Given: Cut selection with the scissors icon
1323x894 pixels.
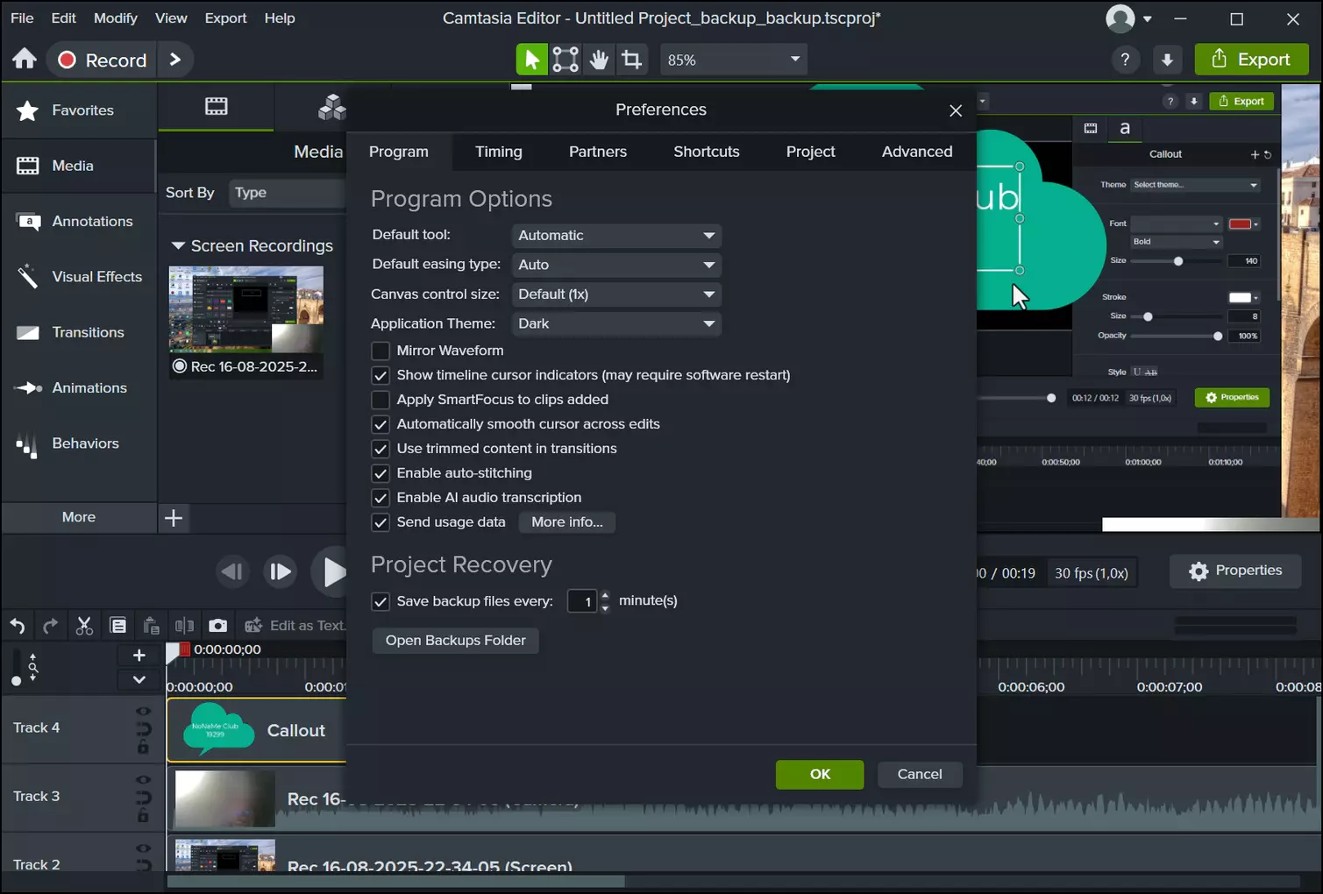Looking at the screenshot, I should pos(84,626).
